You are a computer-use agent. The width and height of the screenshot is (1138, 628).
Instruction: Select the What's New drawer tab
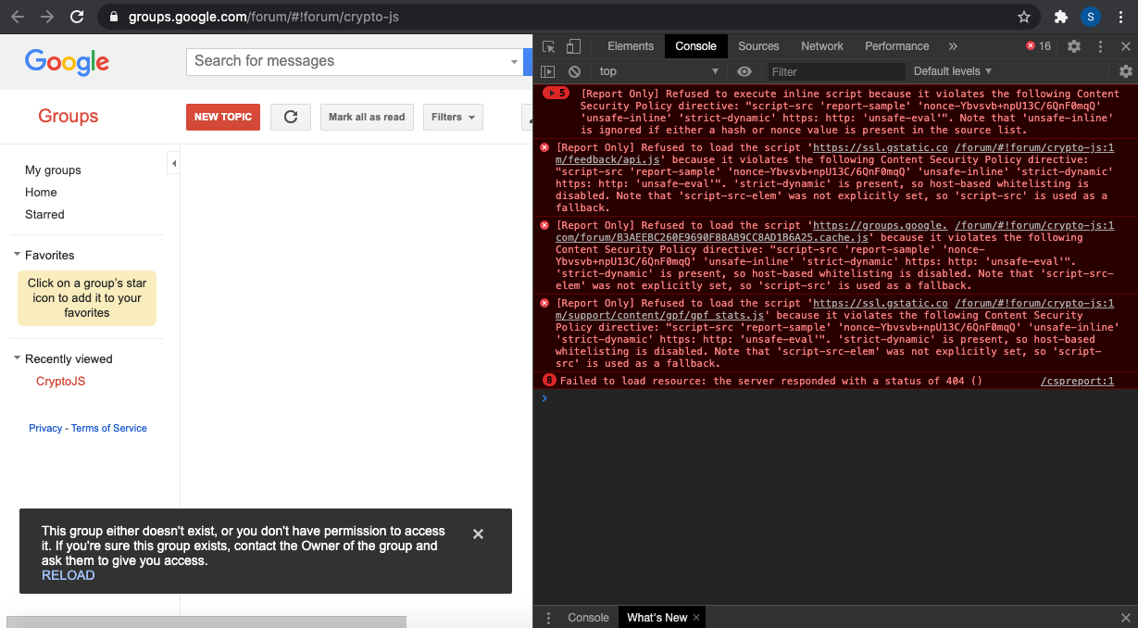(x=657, y=618)
